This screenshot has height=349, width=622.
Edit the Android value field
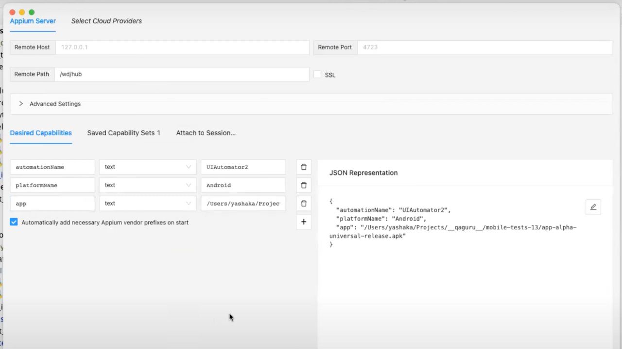[x=243, y=185]
